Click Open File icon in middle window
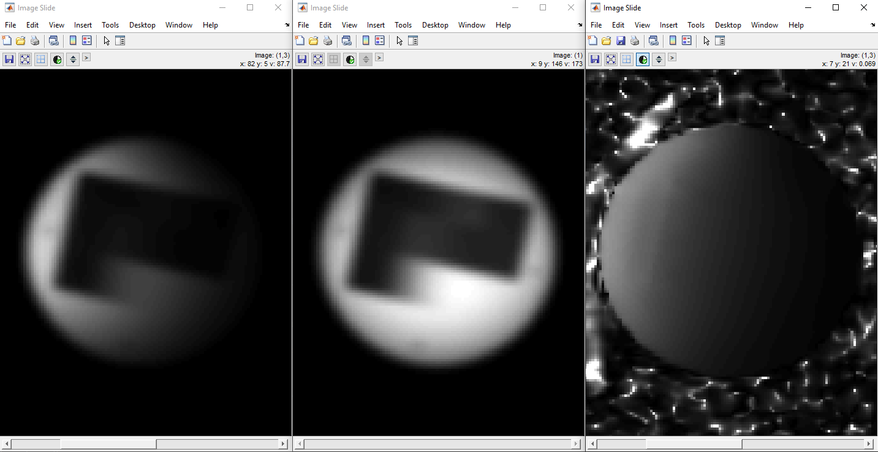This screenshot has width=878, height=452. tap(314, 41)
